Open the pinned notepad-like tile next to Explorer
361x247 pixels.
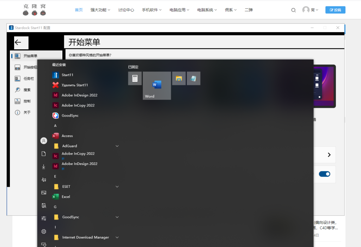click(194, 78)
